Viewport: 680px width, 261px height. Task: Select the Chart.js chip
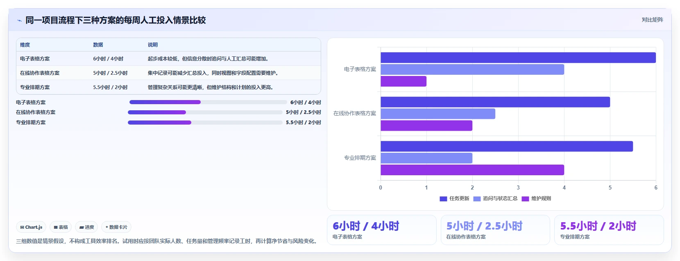coord(31,227)
